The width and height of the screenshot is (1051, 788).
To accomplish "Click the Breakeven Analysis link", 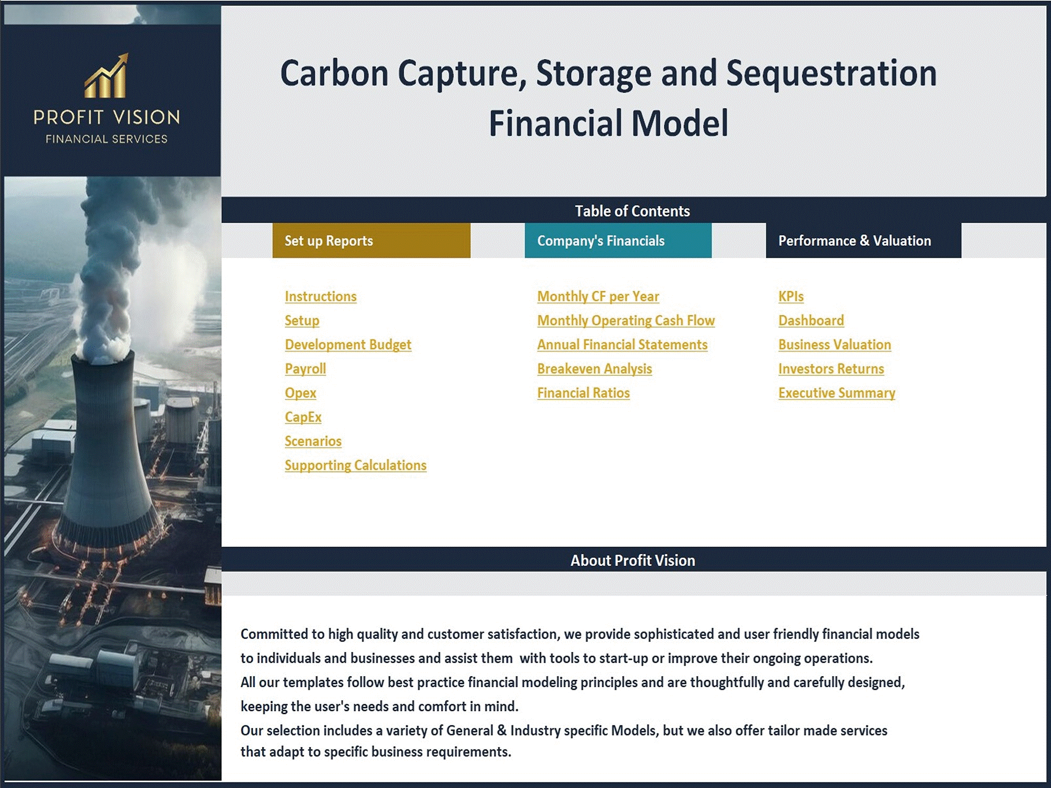I will pyautogui.click(x=593, y=368).
